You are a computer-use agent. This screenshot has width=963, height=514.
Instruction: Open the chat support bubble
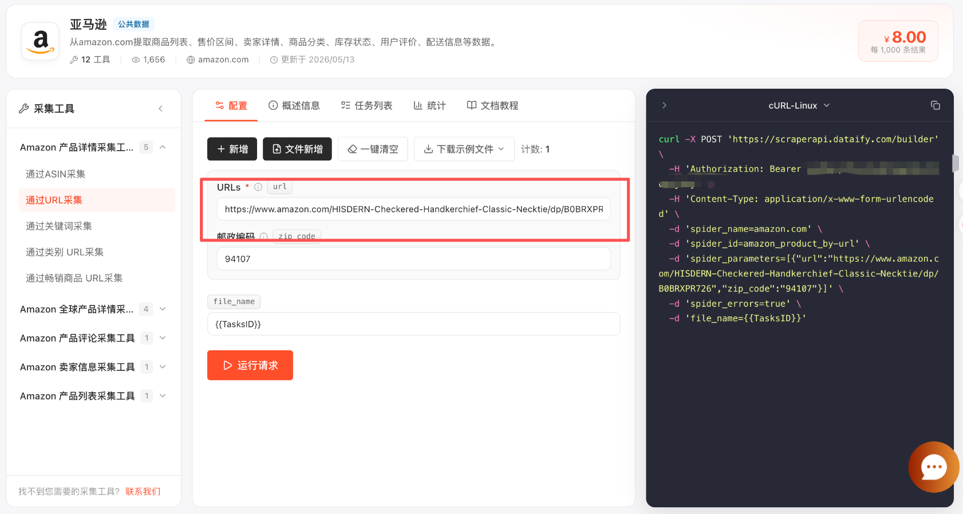tap(934, 467)
